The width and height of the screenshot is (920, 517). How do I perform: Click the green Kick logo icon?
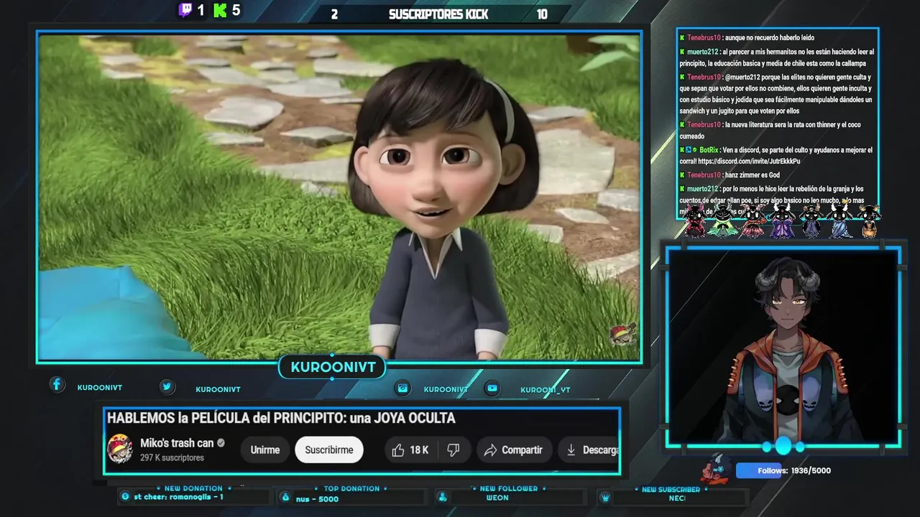(221, 10)
